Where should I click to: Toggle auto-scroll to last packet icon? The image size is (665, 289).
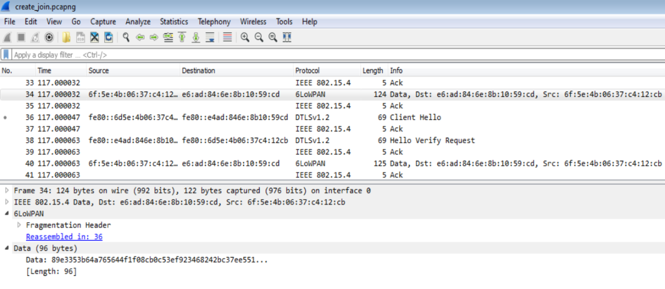(210, 38)
